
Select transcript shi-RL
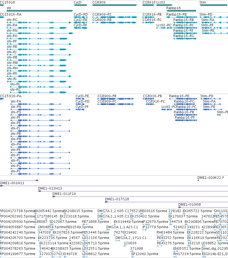pyautogui.click(x=41, y=87)
